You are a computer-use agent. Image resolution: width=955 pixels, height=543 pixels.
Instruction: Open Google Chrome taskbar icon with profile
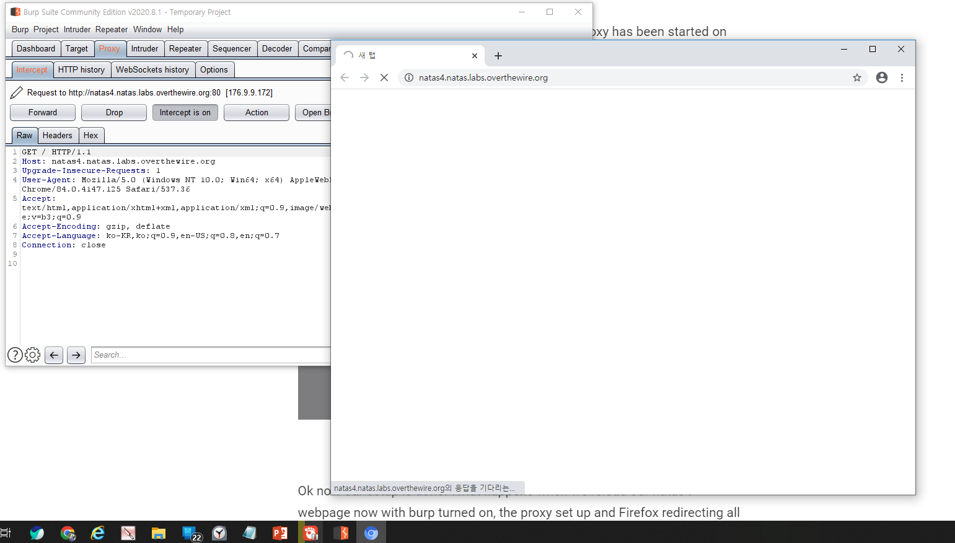[68, 532]
